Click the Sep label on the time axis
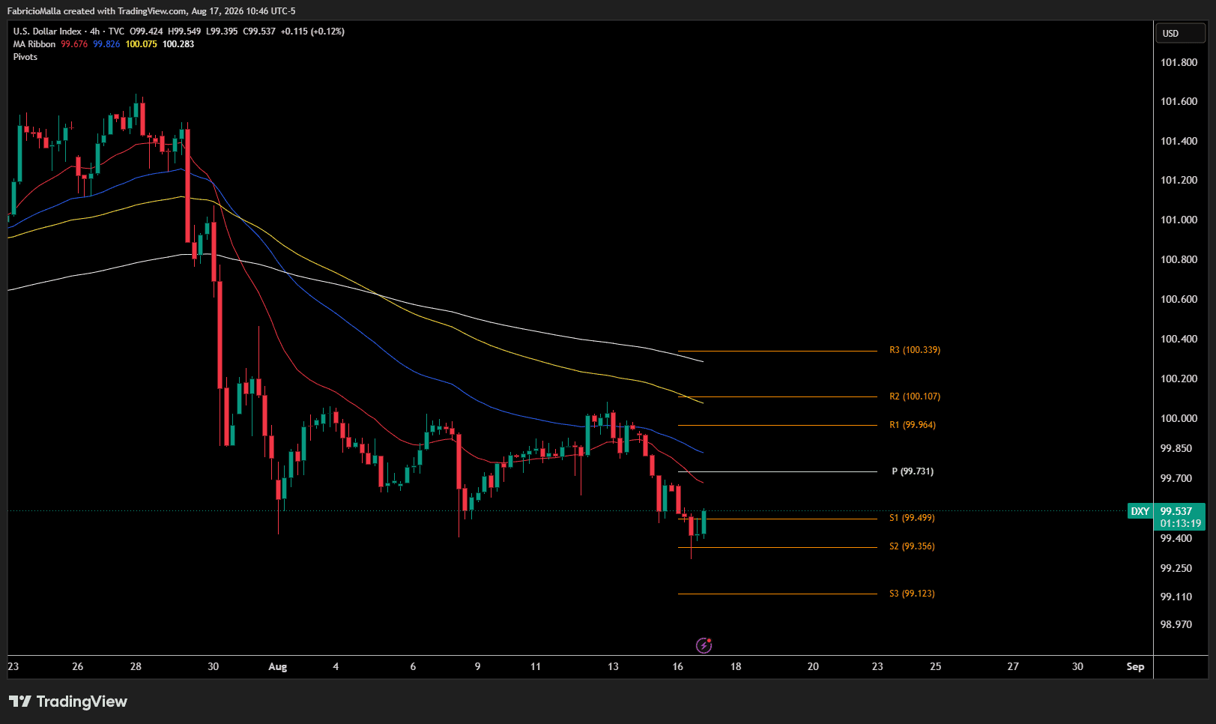Image resolution: width=1216 pixels, height=724 pixels. 1135,666
